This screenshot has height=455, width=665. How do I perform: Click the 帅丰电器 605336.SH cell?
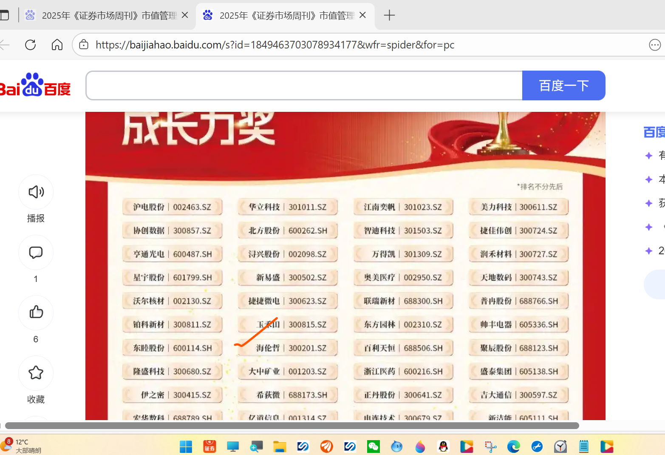tap(519, 324)
